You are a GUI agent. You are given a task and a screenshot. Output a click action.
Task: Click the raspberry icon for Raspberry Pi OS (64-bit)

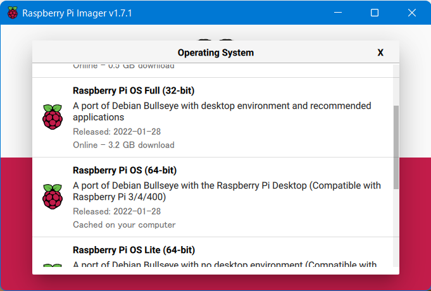tap(53, 197)
